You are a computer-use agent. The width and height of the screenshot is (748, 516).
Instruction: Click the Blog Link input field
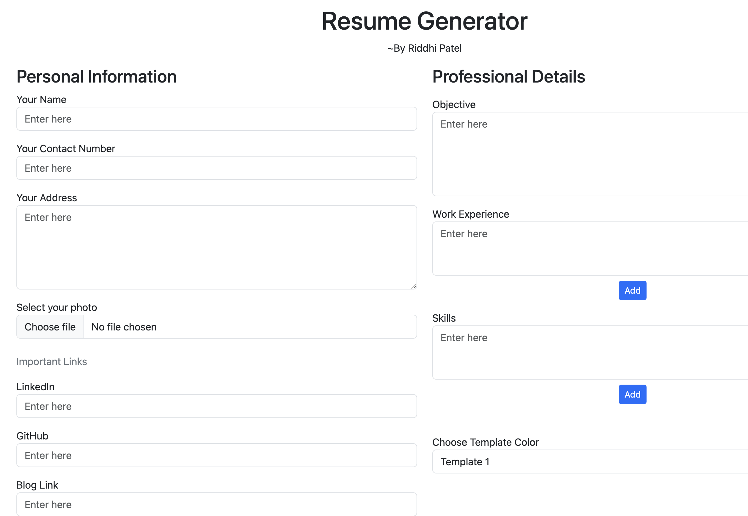click(x=216, y=504)
